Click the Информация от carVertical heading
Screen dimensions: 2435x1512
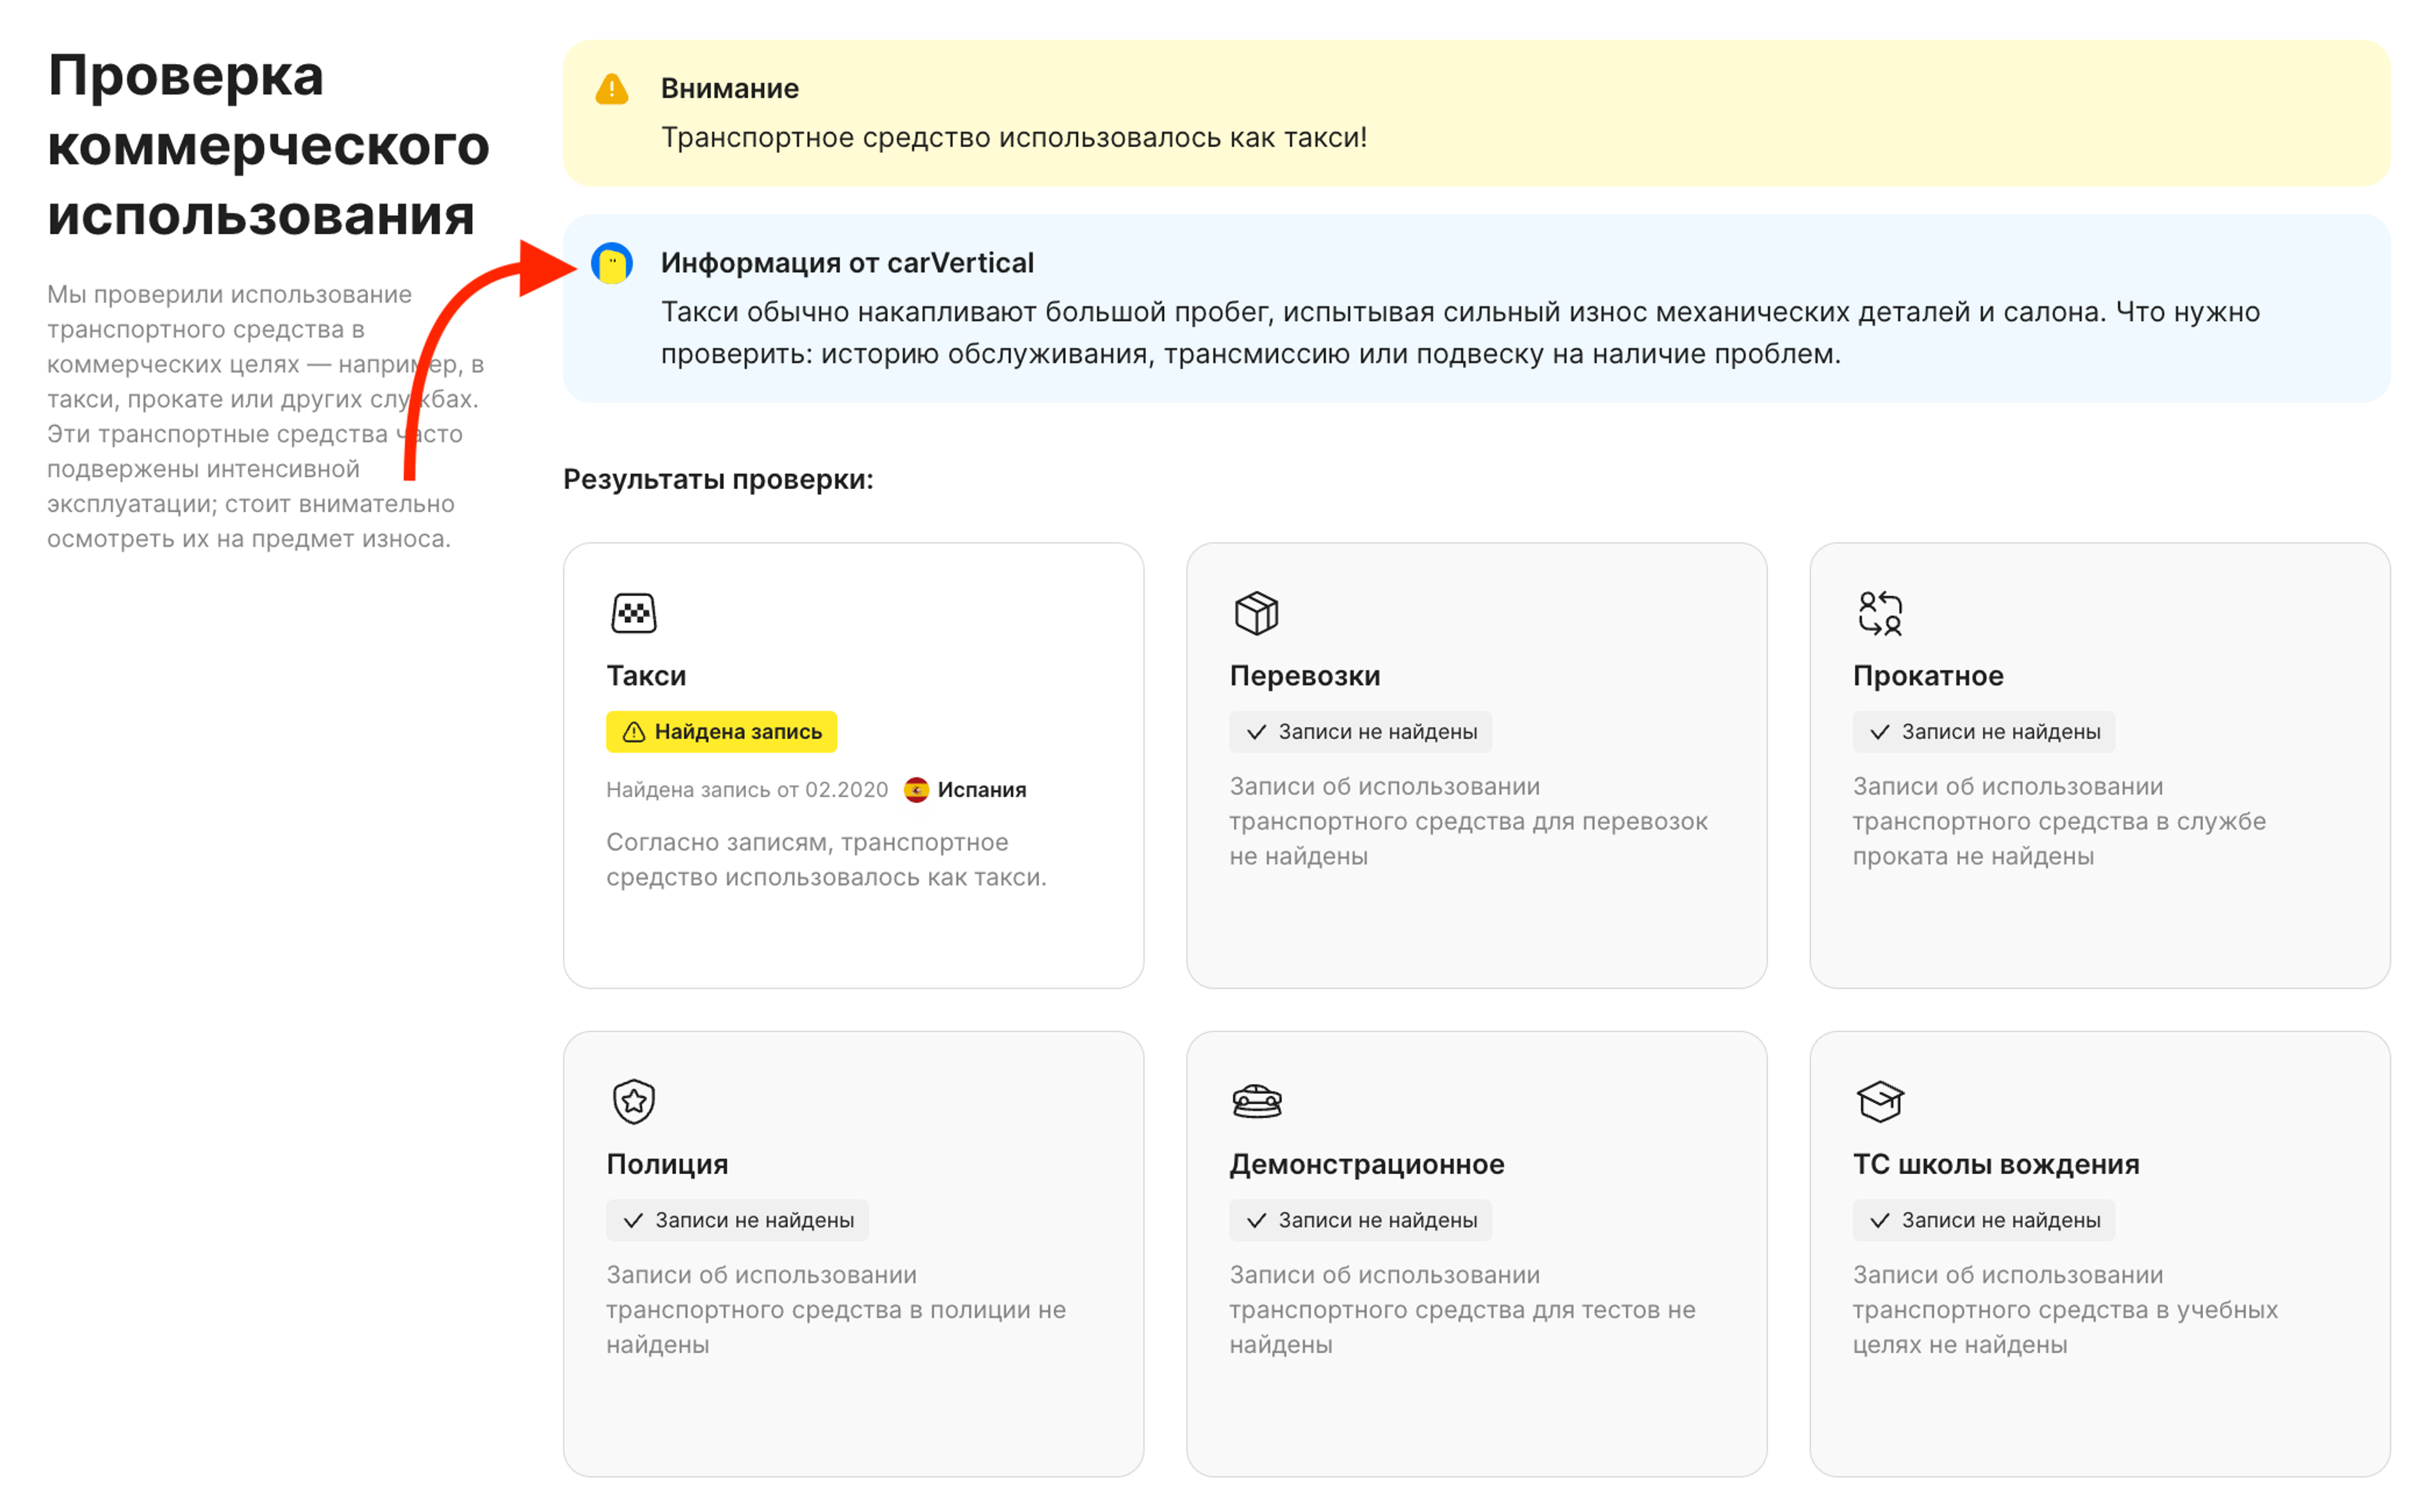coord(848,264)
